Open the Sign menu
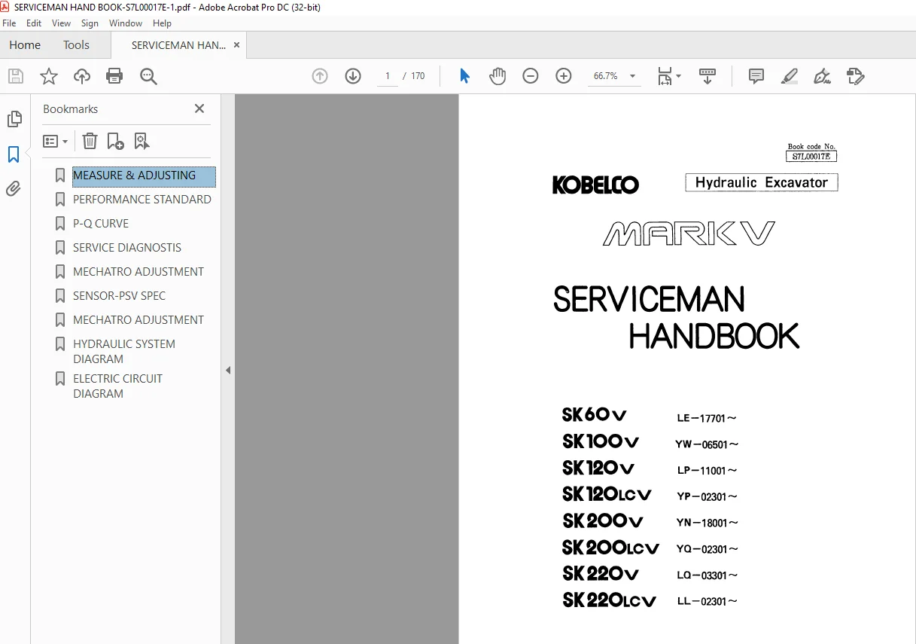Viewport: 916px width, 644px height. pyautogui.click(x=90, y=23)
